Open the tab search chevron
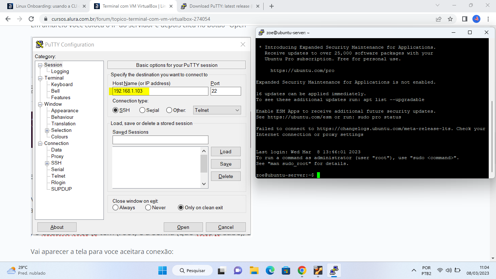Viewport: 496px width, 279px height. 437,5
